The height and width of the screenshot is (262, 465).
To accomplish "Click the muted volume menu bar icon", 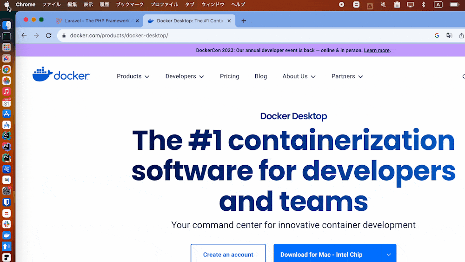I will [383, 5].
